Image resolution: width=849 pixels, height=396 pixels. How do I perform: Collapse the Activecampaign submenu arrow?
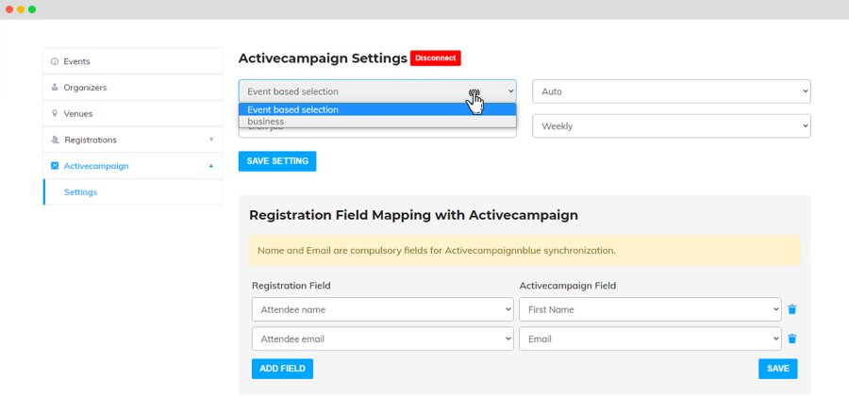[211, 166]
